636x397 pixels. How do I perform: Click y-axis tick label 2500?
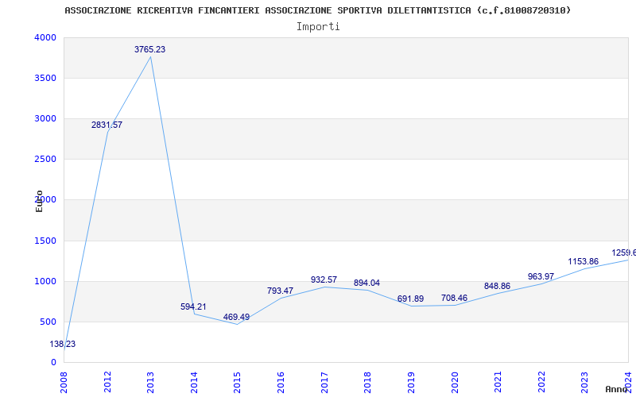[45, 160]
